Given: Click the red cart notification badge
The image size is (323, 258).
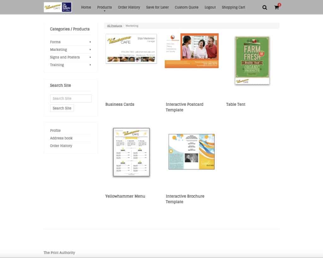Looking at the screenshot, I should pyautogui.click(x=279, y=4).
